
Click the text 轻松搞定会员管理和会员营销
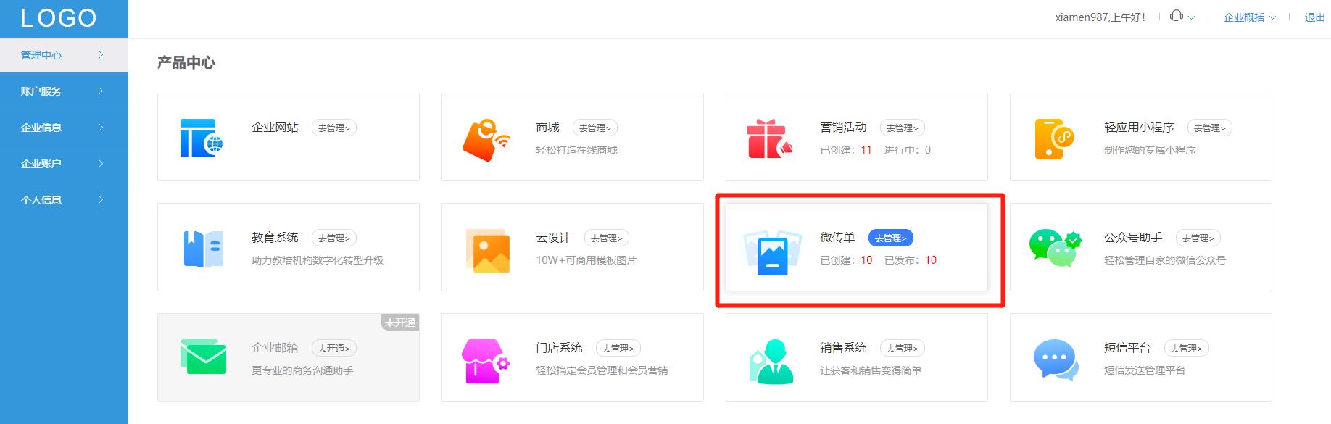[602, 370]
